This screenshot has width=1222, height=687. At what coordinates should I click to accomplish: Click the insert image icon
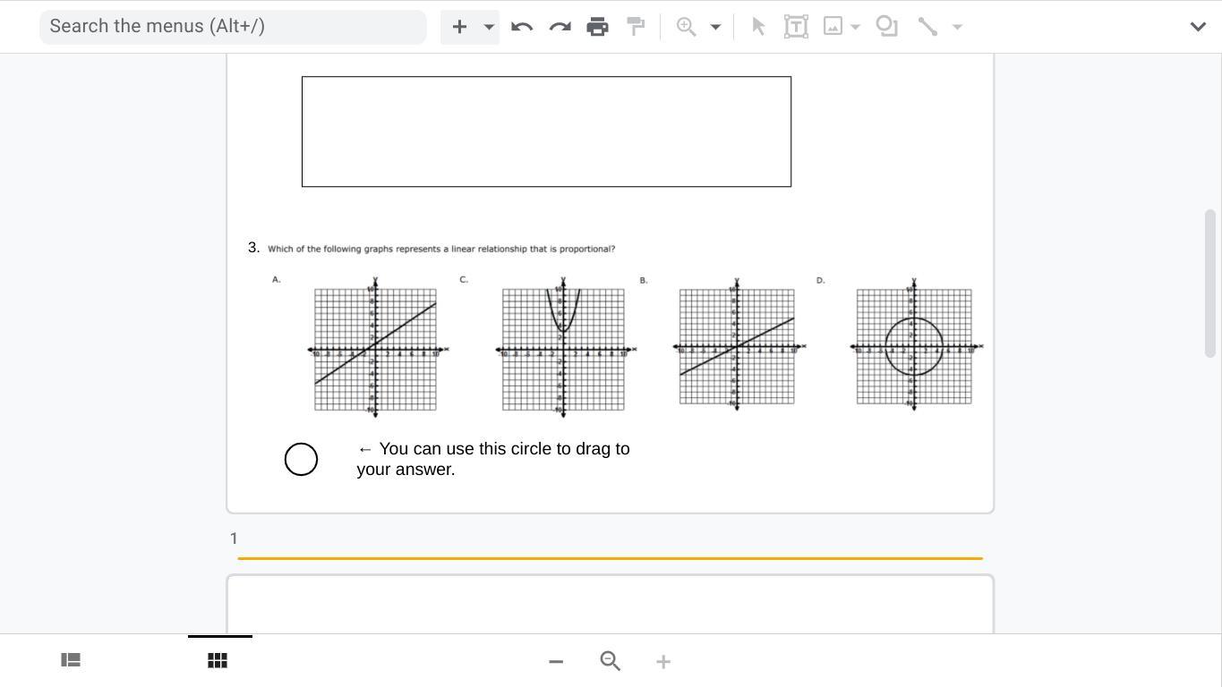tap(833, 27)
